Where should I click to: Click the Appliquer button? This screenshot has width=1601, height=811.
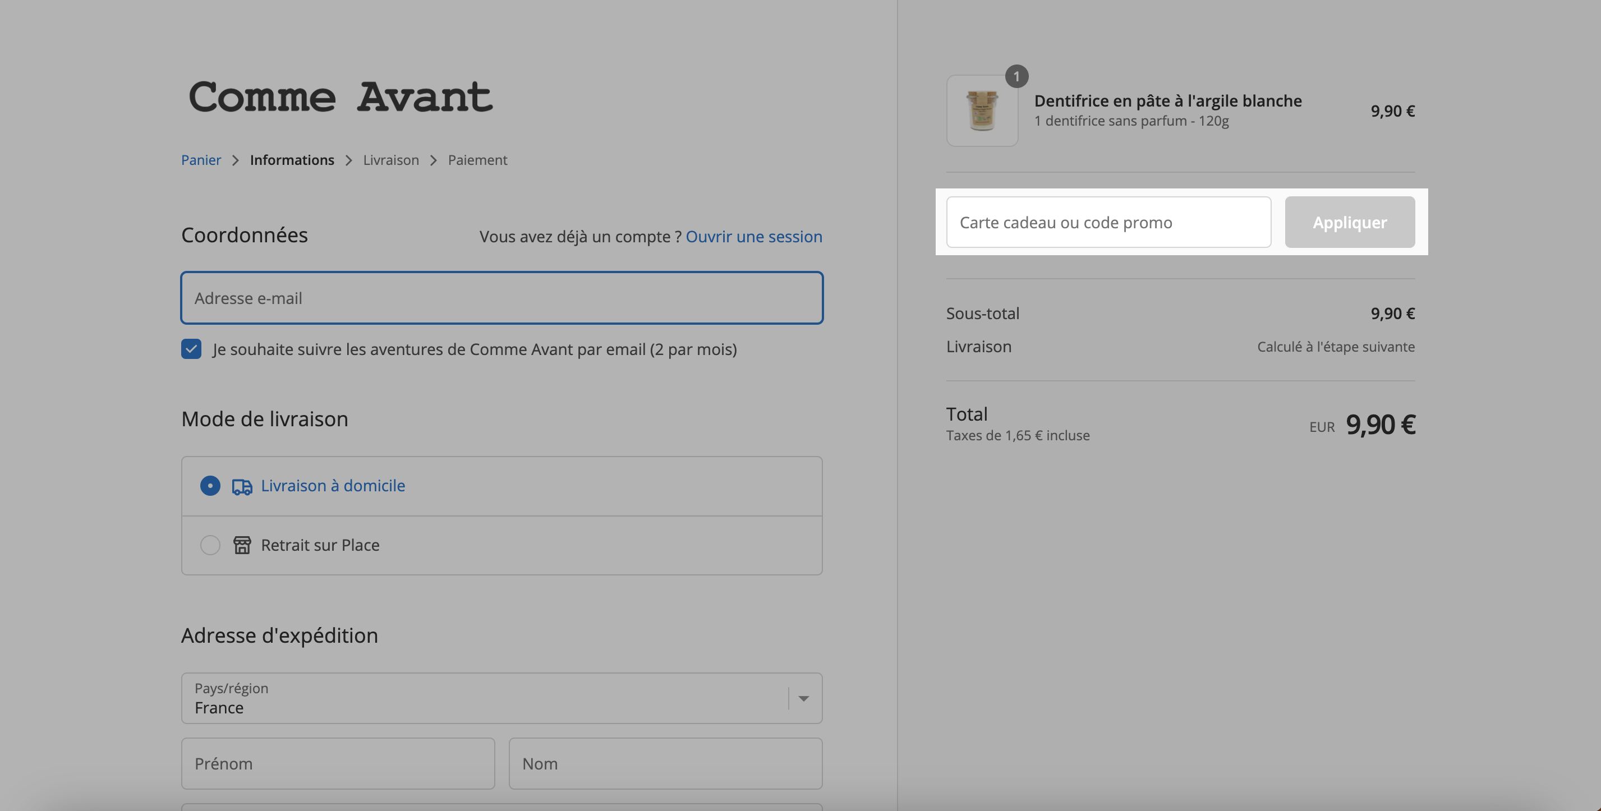click(1350, 222)
